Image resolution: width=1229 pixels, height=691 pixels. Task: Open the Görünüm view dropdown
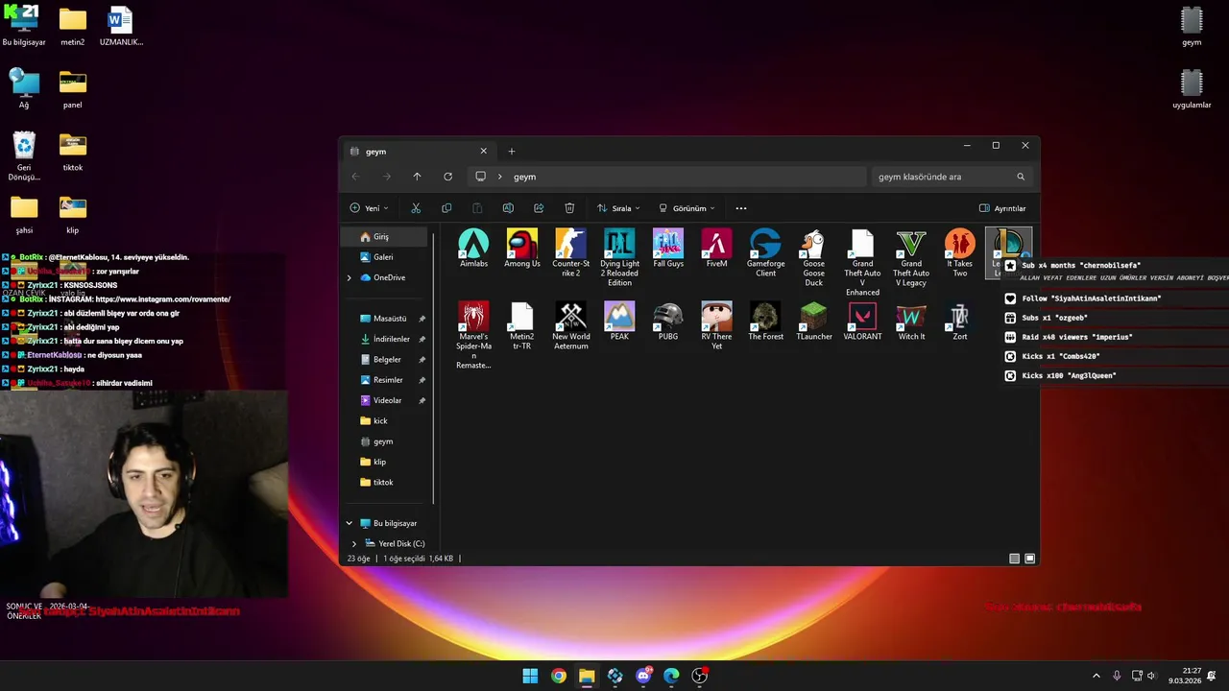687,208
